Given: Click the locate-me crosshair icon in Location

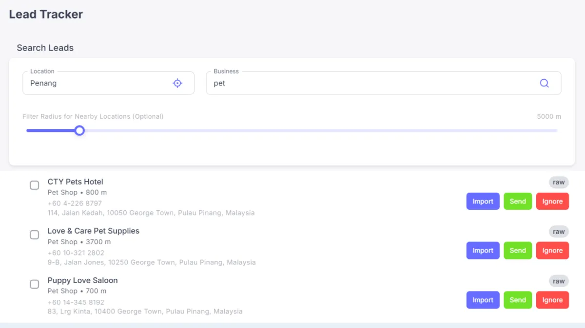Looking at the screenshot, I should (177, 83).
